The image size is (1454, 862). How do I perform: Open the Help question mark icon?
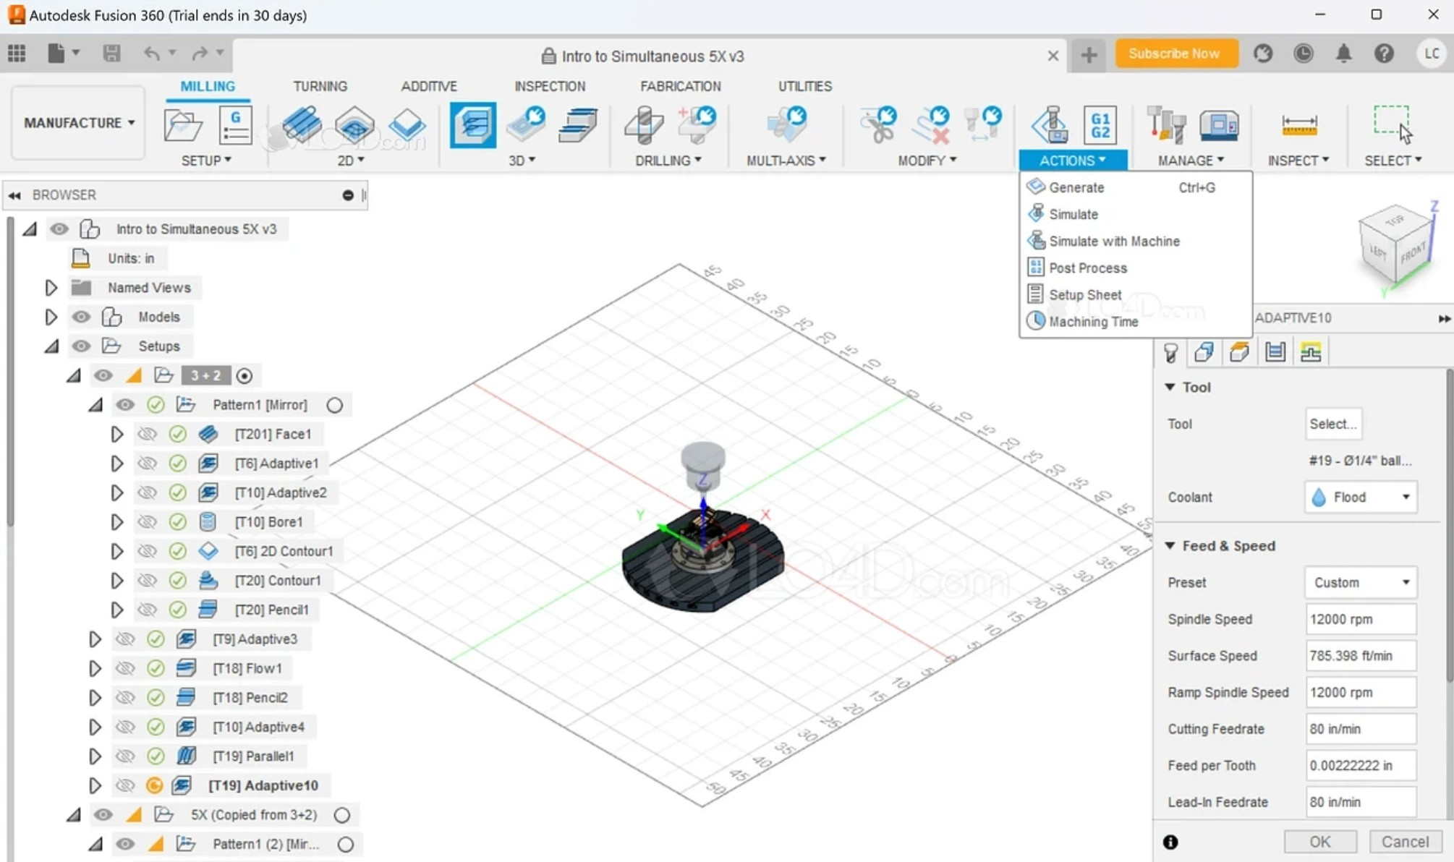(1385, 54)
